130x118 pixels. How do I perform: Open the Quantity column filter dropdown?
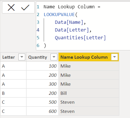point(54,57)
